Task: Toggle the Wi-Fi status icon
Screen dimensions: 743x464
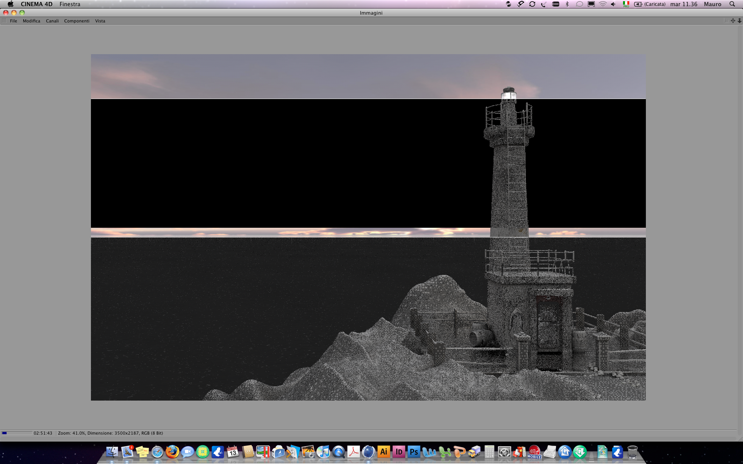Action: pos(603,4)
